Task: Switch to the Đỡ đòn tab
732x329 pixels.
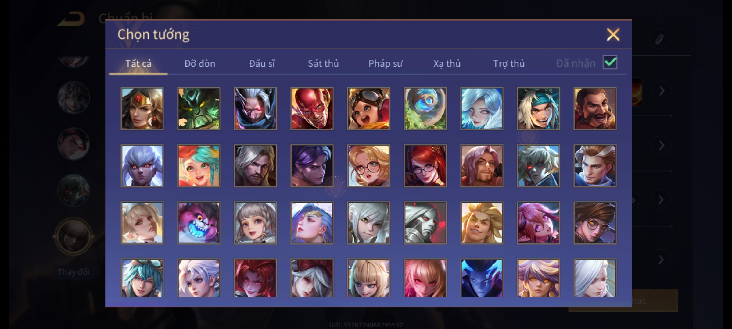Action: pyautogui.click(x=200, y=63)
